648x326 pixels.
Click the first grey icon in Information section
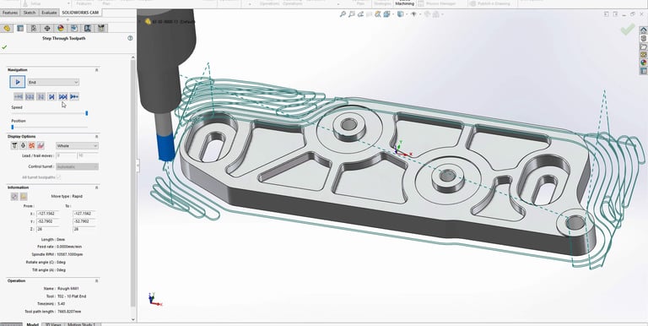point(14,197)
